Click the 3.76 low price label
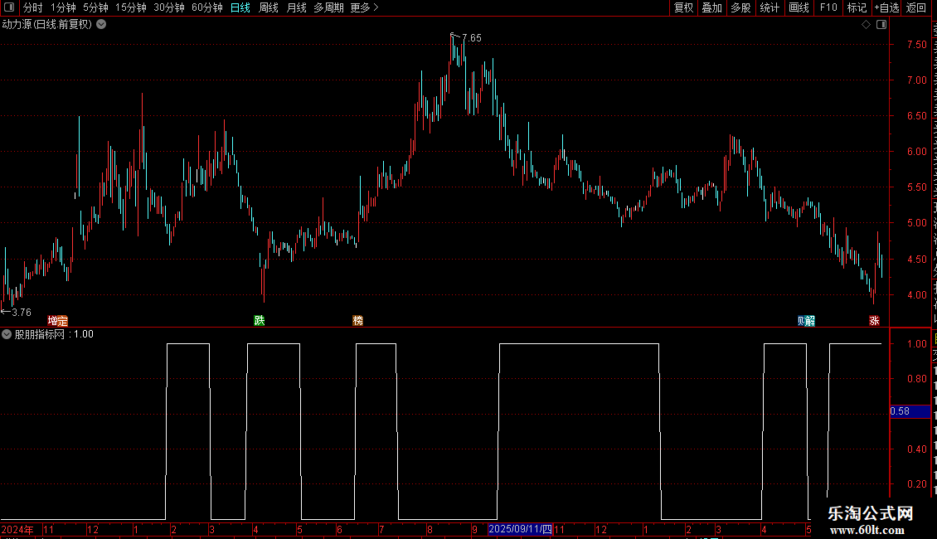This screenshot has height=539, width=937. 22,312
